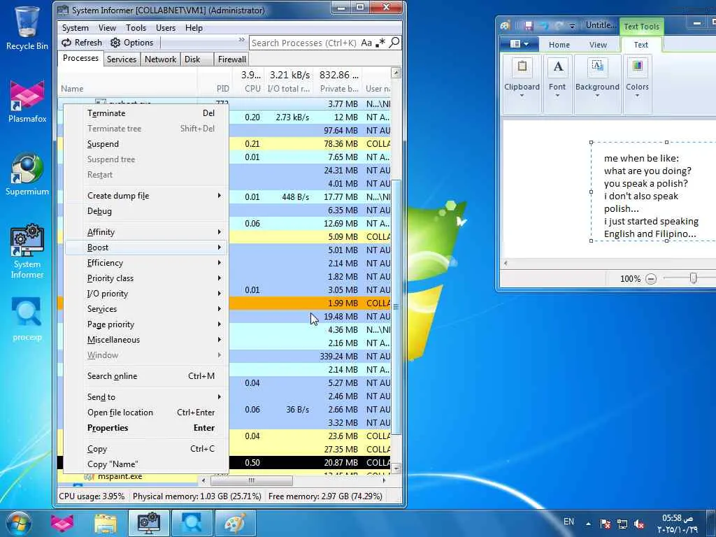
Task: Open the Help menu
Action: point(194,28)
